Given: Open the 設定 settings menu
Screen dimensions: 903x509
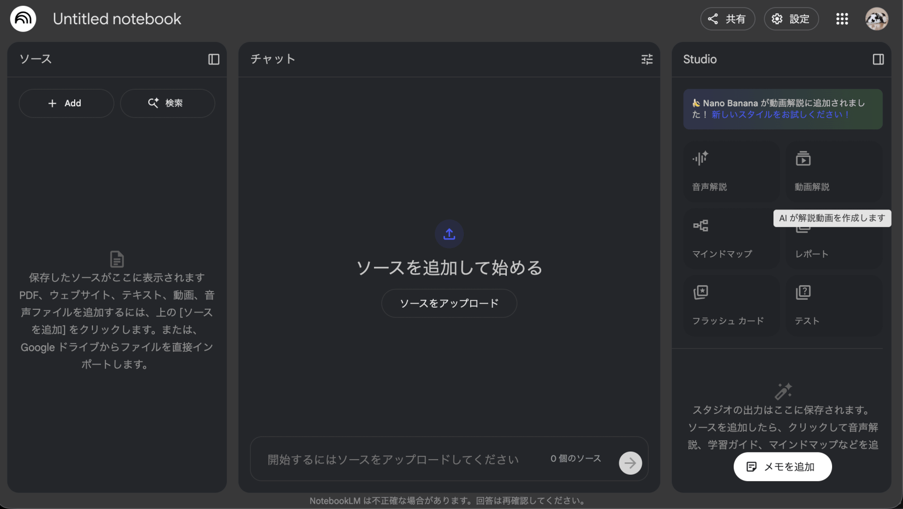Looking at the screenshot, I should 791,19.
